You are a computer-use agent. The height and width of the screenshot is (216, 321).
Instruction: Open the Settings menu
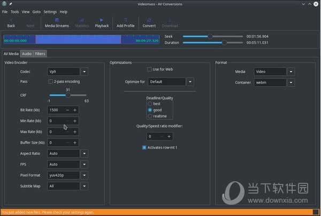[50, 12]
